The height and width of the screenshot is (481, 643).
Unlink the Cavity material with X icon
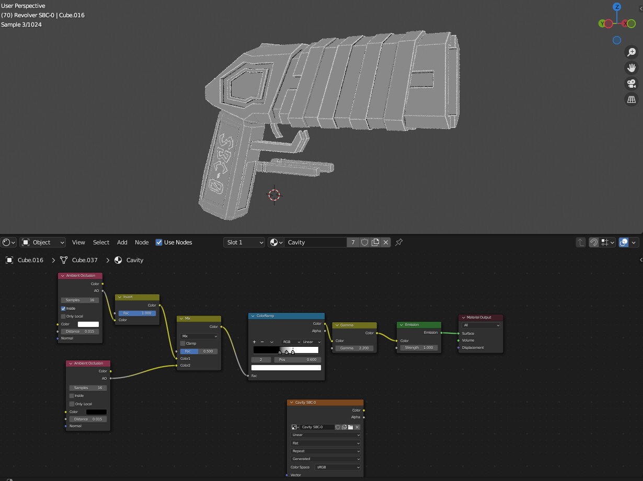pos(386,242)
